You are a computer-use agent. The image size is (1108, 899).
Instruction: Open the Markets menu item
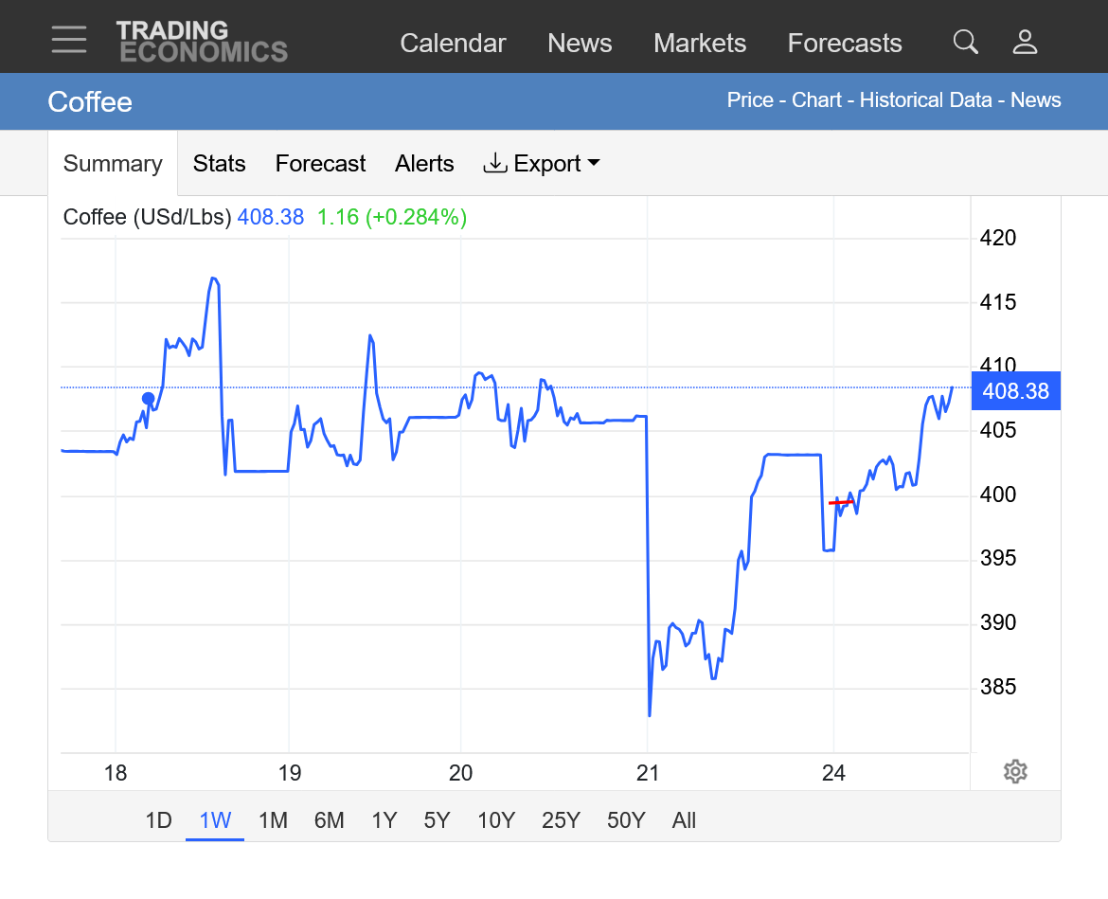tap(700, 44)
